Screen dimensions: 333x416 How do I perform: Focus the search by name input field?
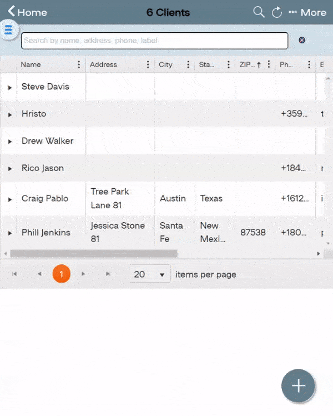click(x=154, y=41)
